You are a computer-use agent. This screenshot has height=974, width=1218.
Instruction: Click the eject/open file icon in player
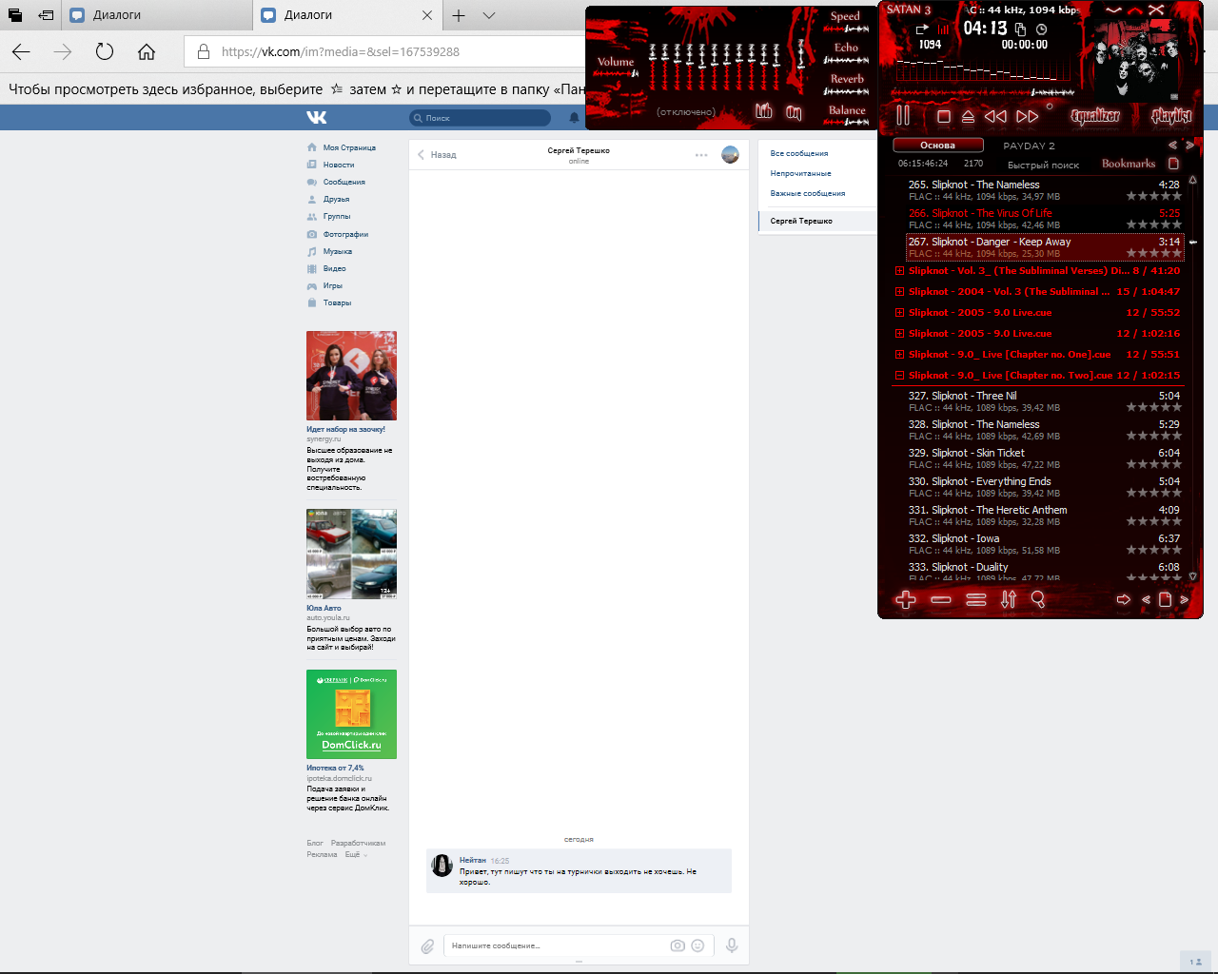[968, 116]
